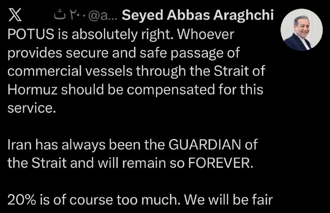Click the 20% figure in the last line
330x213 pixels.
[22, 200]
